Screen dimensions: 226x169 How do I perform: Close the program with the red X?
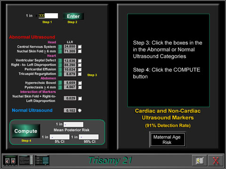point(216,161)
